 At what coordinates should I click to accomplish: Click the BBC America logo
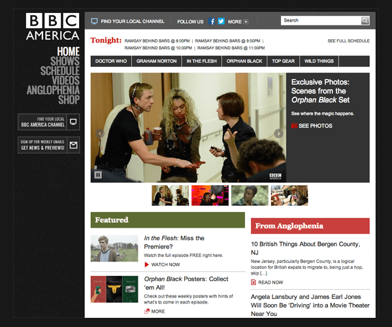[x=52, y=27]
